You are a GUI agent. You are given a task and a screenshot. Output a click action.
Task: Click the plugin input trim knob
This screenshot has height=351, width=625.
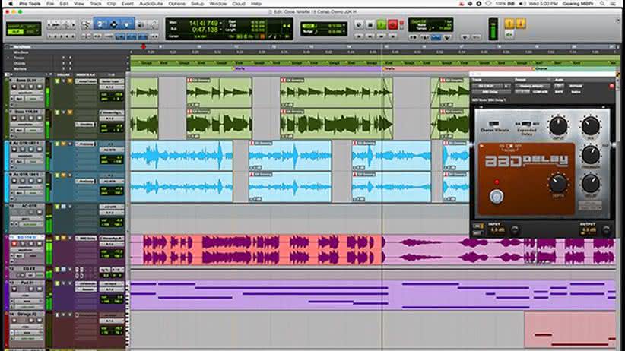click(x=515, y=230)
